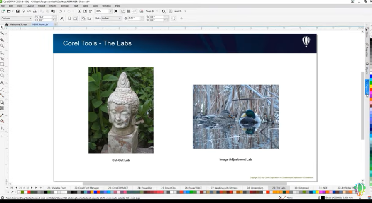The height and width of the screenshot is (203, 372).
Task: Select the Interactive Fill tool
Action: point(2,121)
